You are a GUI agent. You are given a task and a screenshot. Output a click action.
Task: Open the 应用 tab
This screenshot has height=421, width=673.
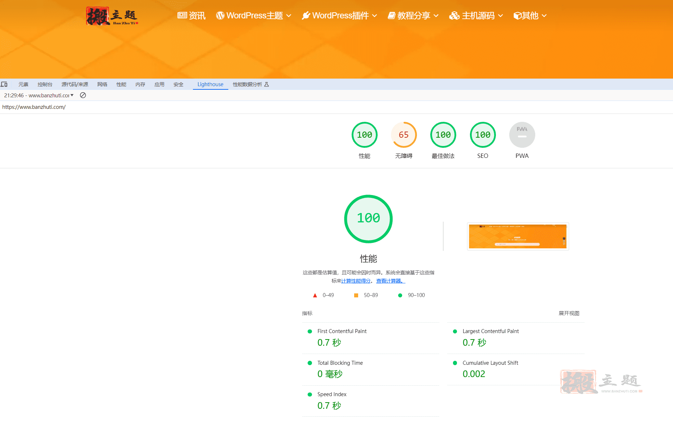tap(159, 84)
